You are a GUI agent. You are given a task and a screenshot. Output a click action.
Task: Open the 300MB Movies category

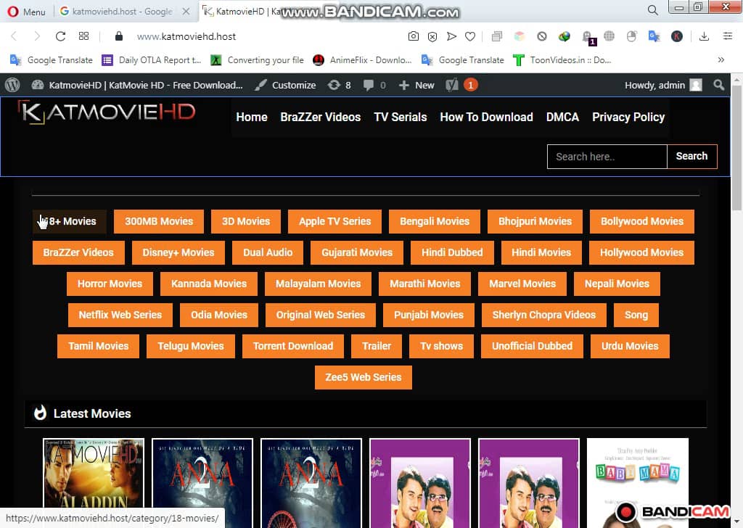click(159, 221)
